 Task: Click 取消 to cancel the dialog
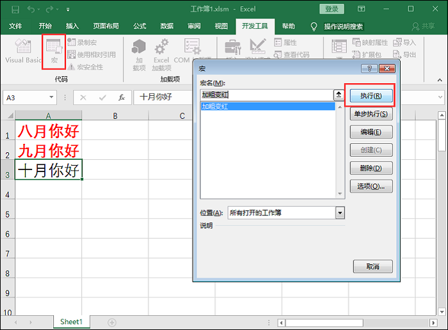pos(373,266)
